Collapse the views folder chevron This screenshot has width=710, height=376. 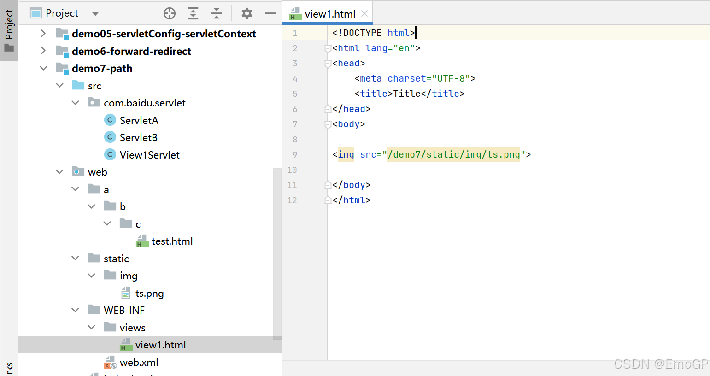click(x=92, y=327)
